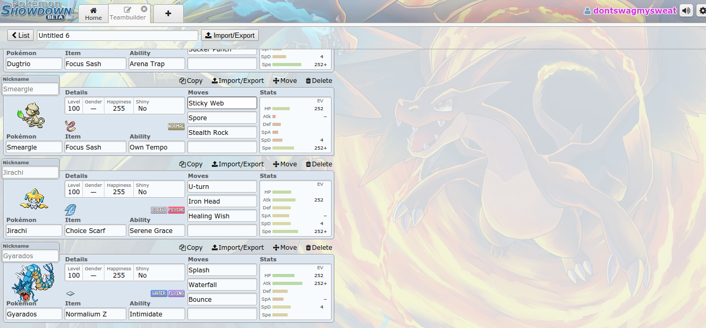The height and width of the screenshot is (328, 706).
Task: Click the top Import/Export team button
Action: point(230,35)
